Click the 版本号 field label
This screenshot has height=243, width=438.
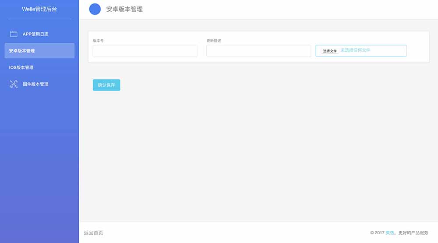(x=98, y=41)
